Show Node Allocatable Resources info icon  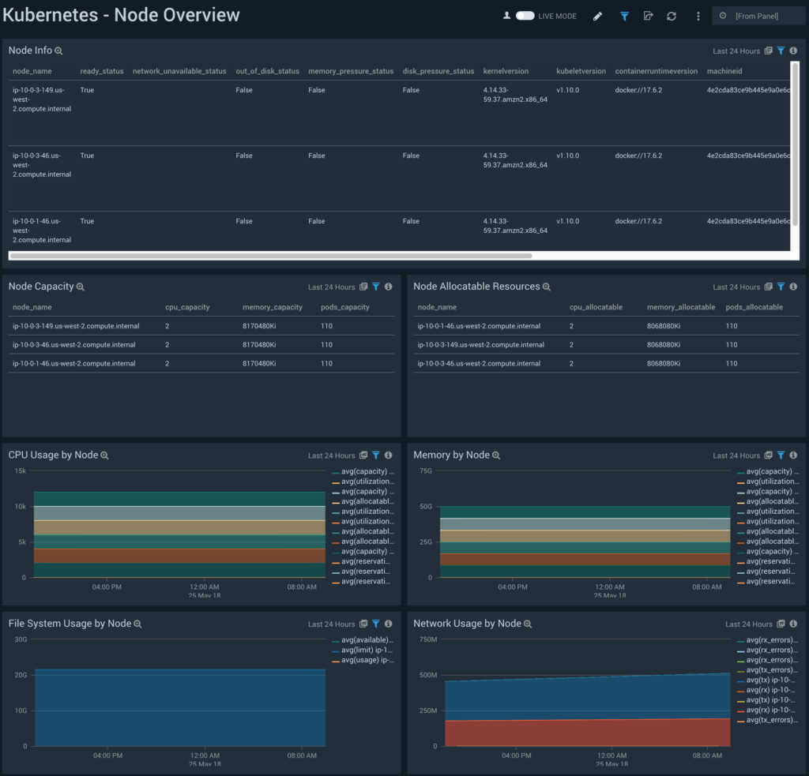tap(793, 287)
